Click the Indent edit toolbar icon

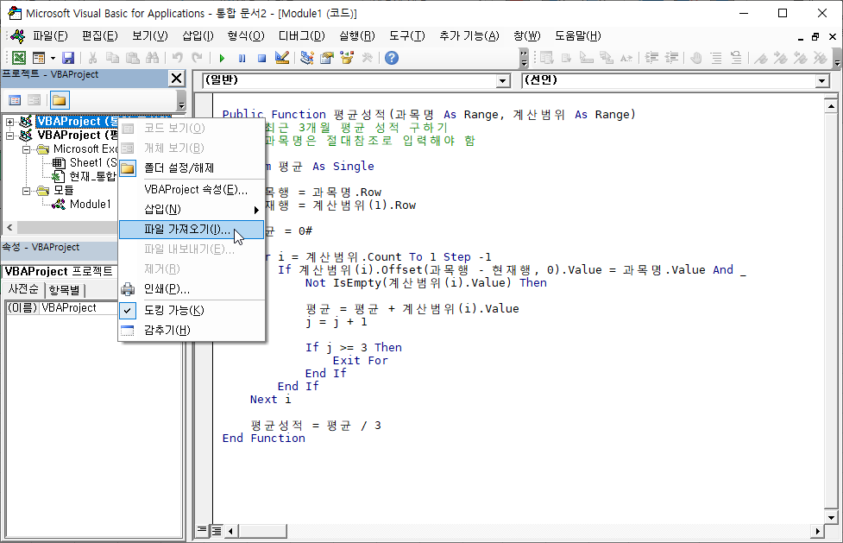click(x=651, y=58)
